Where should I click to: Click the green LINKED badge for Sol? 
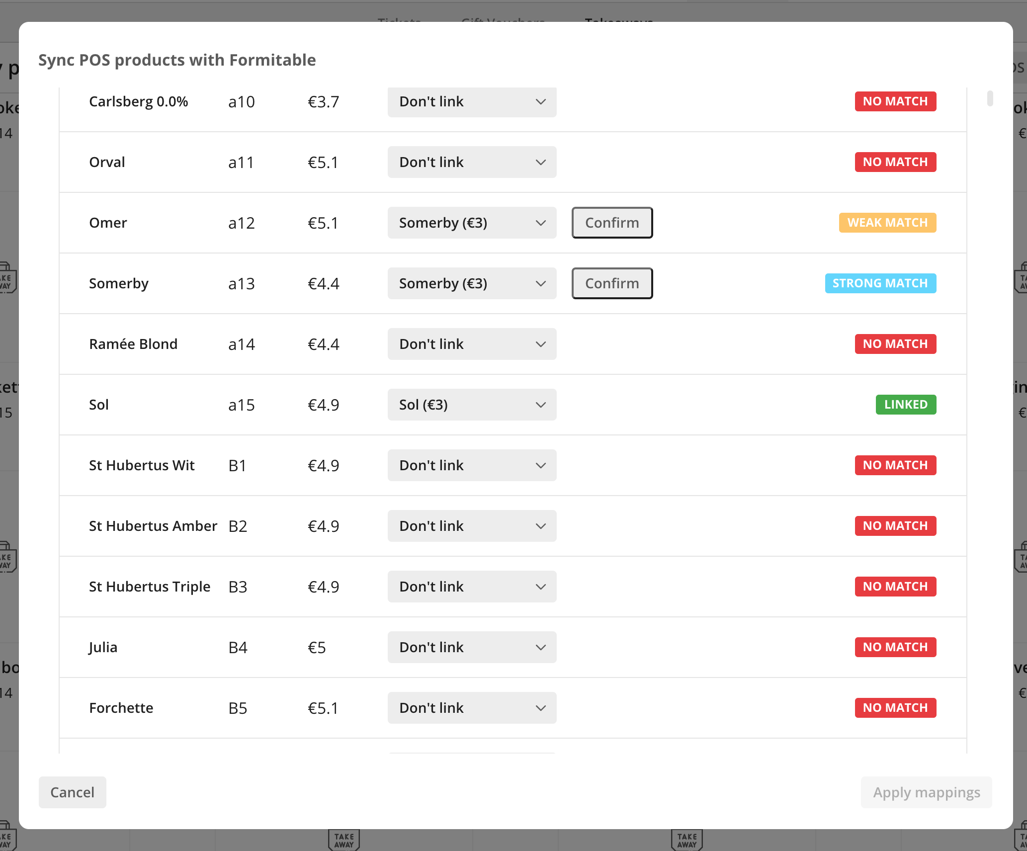pos(906,405)
